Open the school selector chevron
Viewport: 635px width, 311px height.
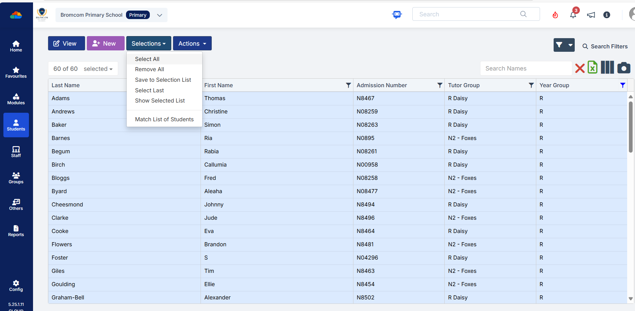click(159, 15)
